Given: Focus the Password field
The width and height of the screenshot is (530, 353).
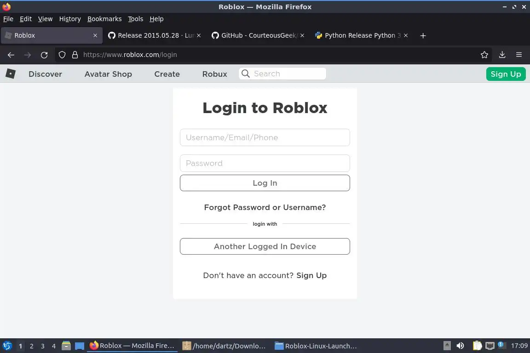Looking at the screenshot, I should click(x=265, y=163).
